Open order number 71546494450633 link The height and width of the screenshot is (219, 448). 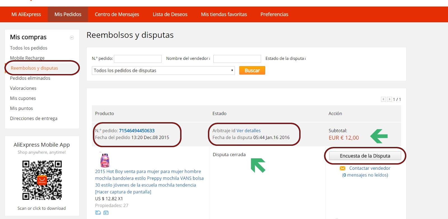[x=137, y=131]
